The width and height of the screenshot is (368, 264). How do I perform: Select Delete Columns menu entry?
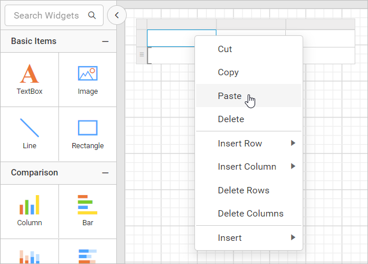click(x=251, y=214)
